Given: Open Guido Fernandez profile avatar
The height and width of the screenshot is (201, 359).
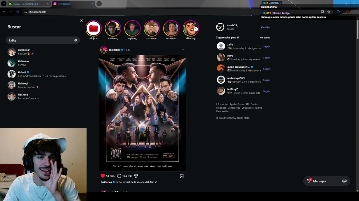Looking at the screenshot, I should tap(221, 68).
